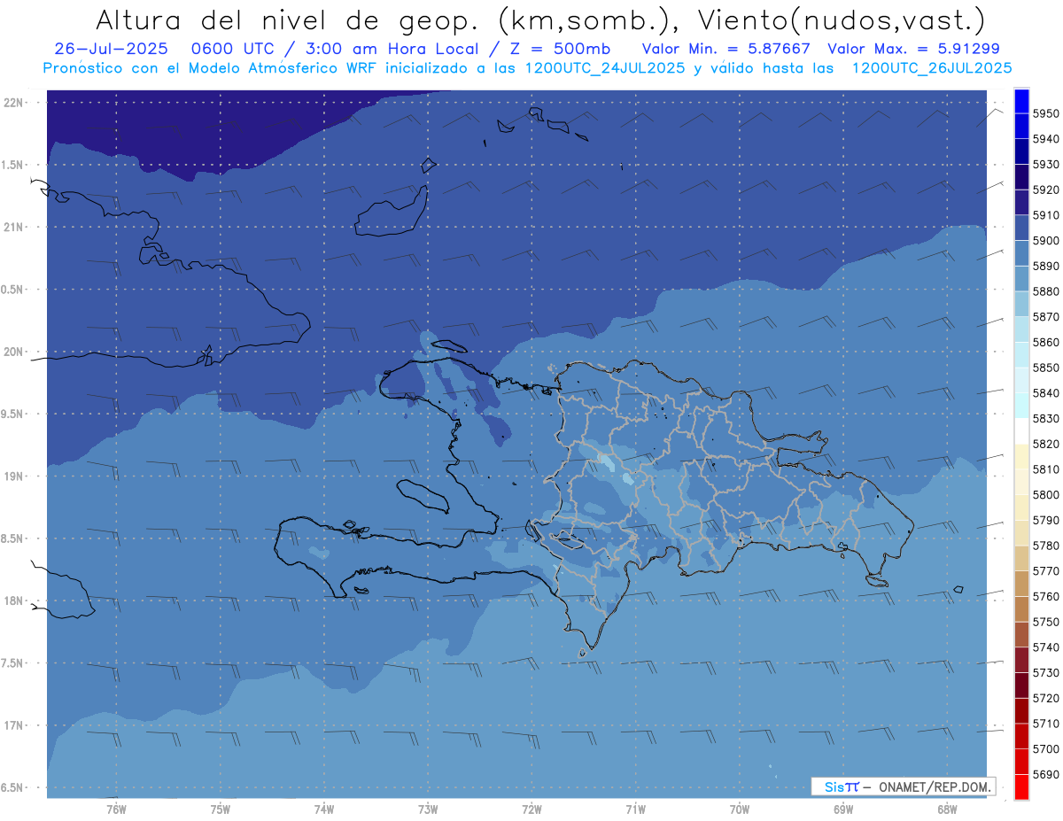
Task: Click the '75W' longitude label
Action: [221, 809]
